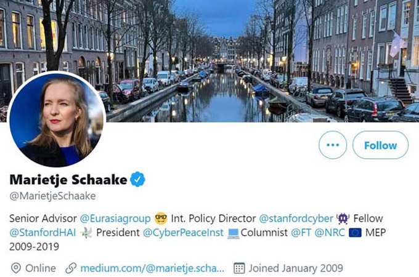Open the medium.com/@marietje.scha... website link
The width and height of the screenshot is (419, 277).
pos(152,268)
